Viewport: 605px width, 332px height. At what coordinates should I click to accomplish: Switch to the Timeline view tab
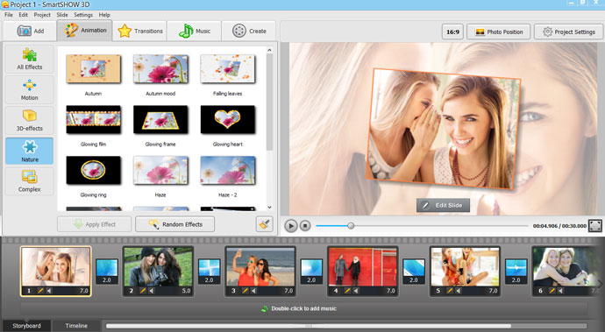coord(76,326)
